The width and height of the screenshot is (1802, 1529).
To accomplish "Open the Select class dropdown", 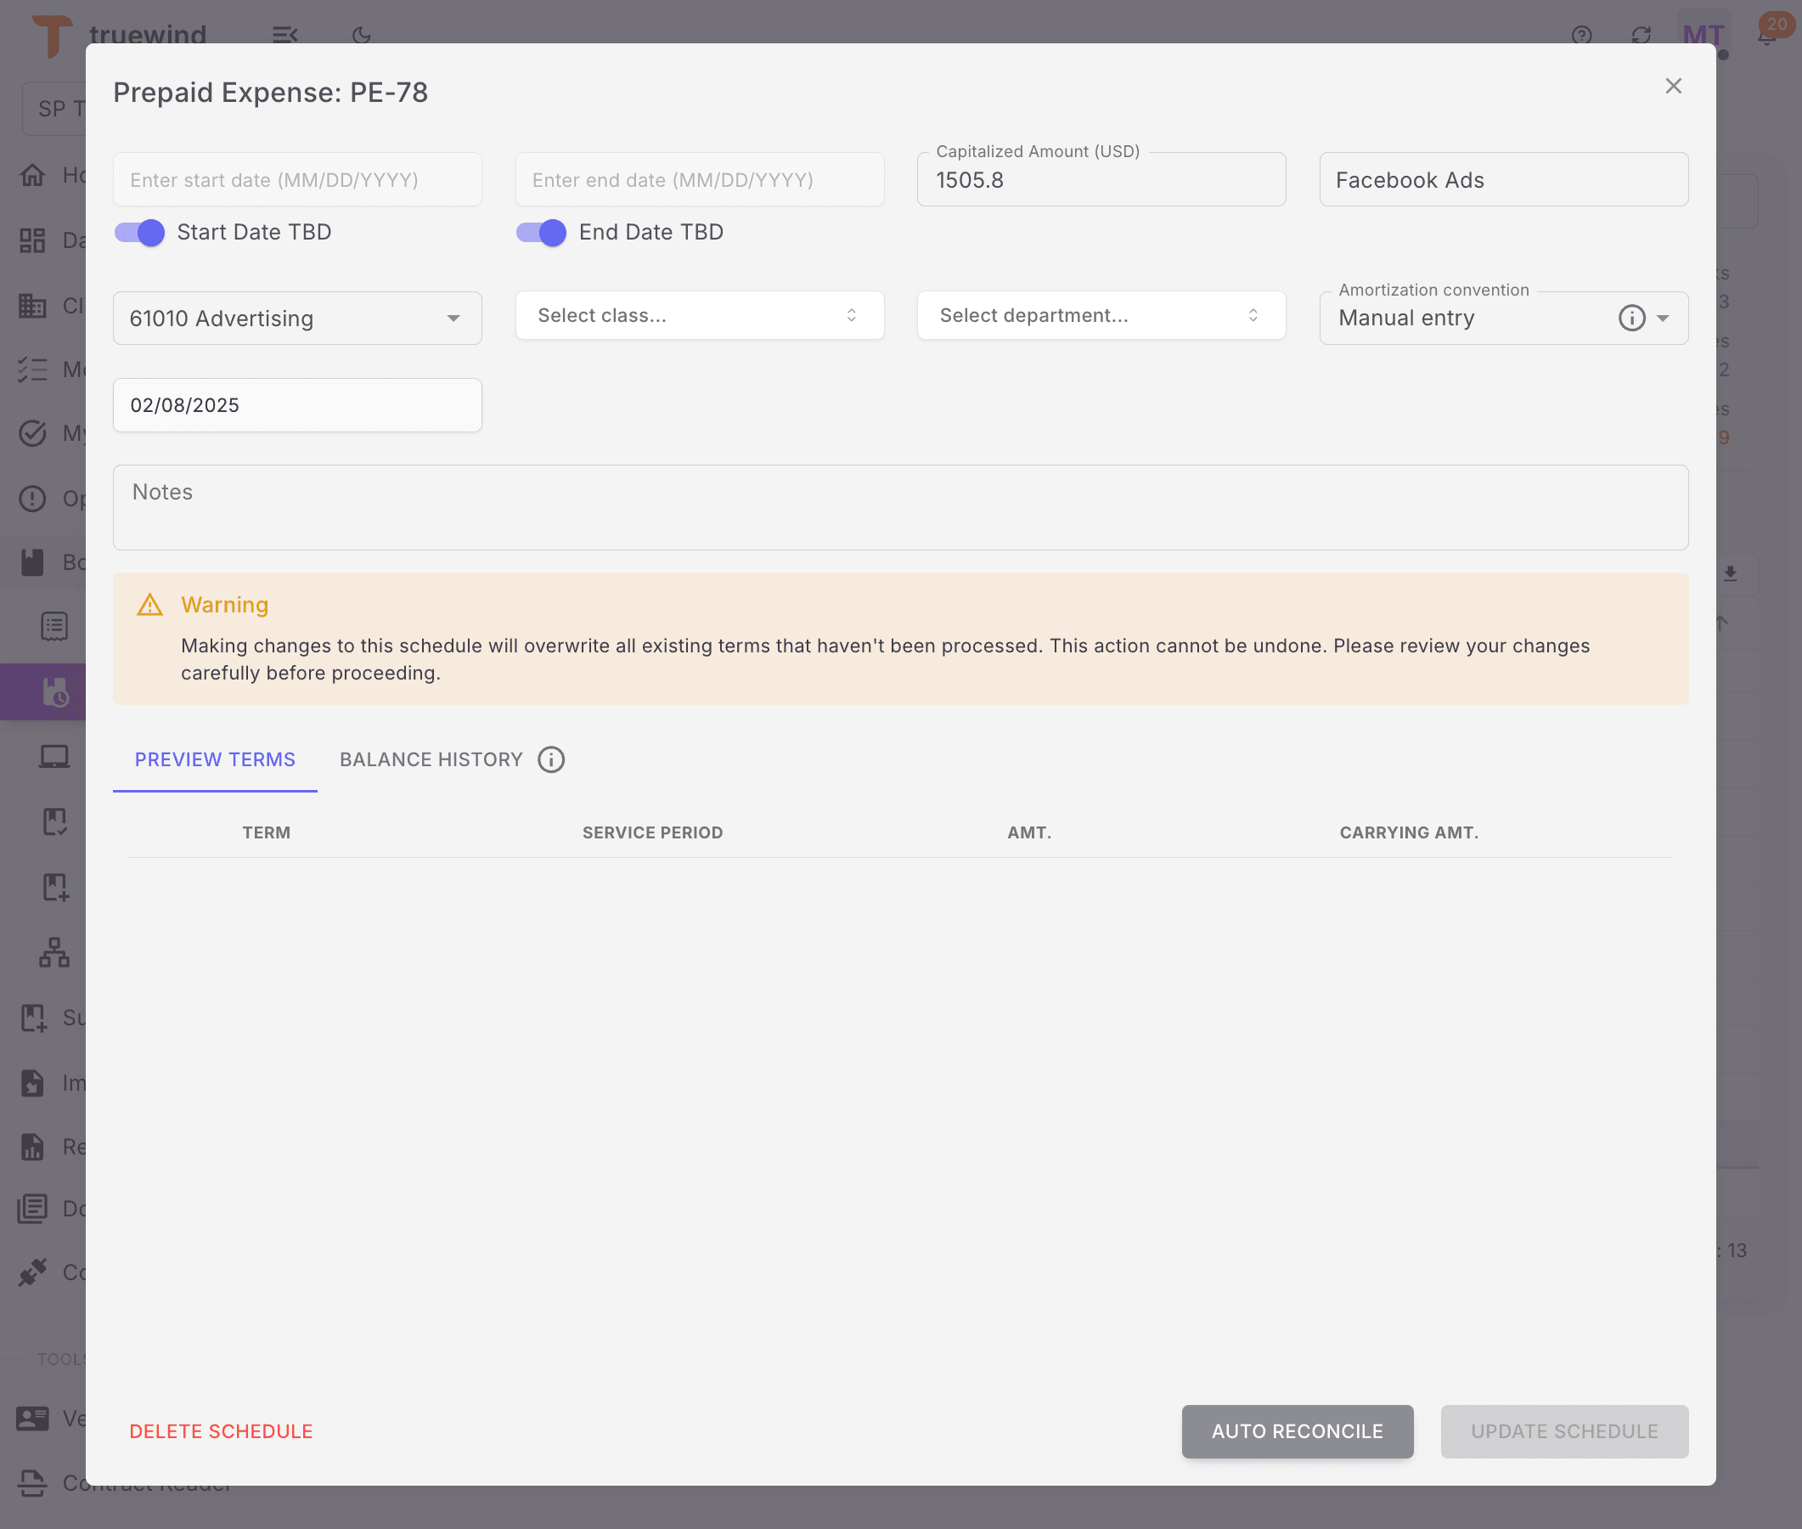I will (698, 315).
